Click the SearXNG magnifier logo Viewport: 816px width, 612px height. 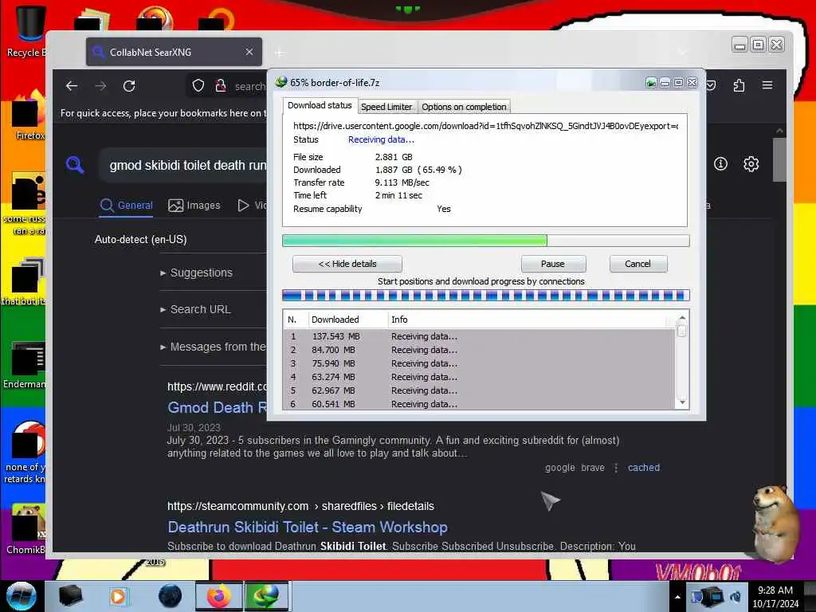[x=75, y=165]
